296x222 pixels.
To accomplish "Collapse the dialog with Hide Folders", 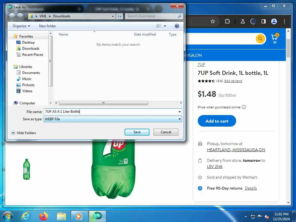I will [24, 133].
